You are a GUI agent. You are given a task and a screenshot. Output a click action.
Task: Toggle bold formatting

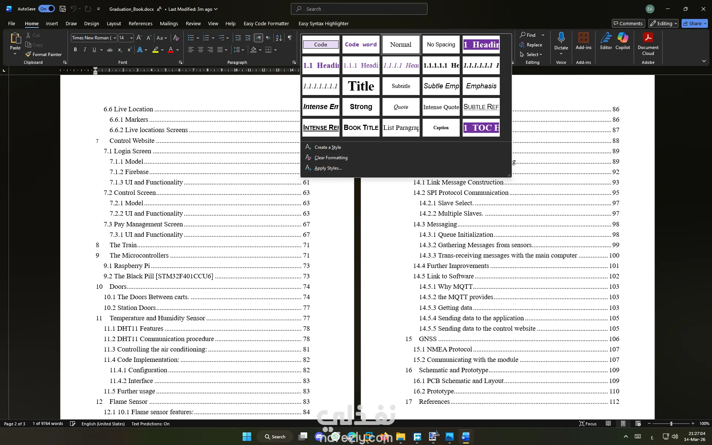click(x=75, y=50)
